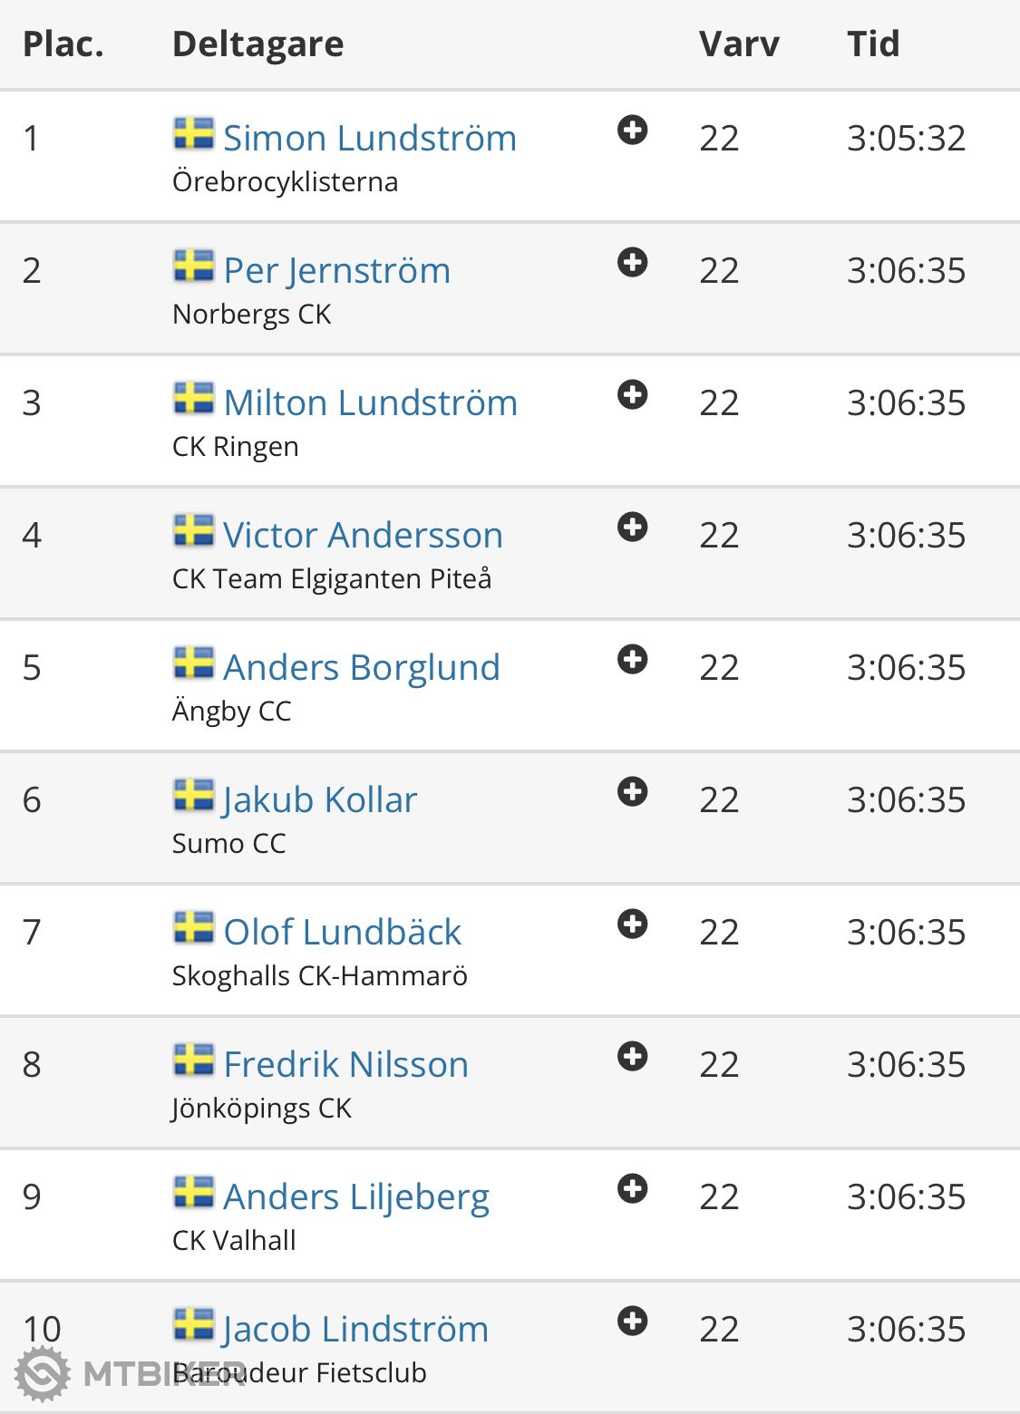Click plus icon beside Jacob Lindström
The height and width of the screenshot is (1414, 1020).
point(632,1322)
